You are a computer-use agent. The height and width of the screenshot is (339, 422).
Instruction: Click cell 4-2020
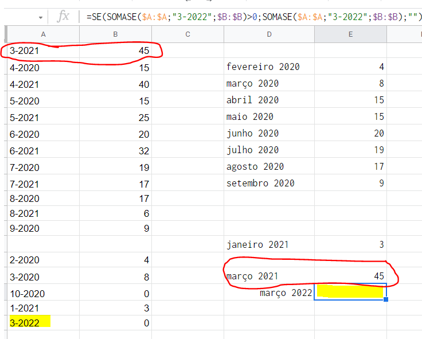[43, 67]
